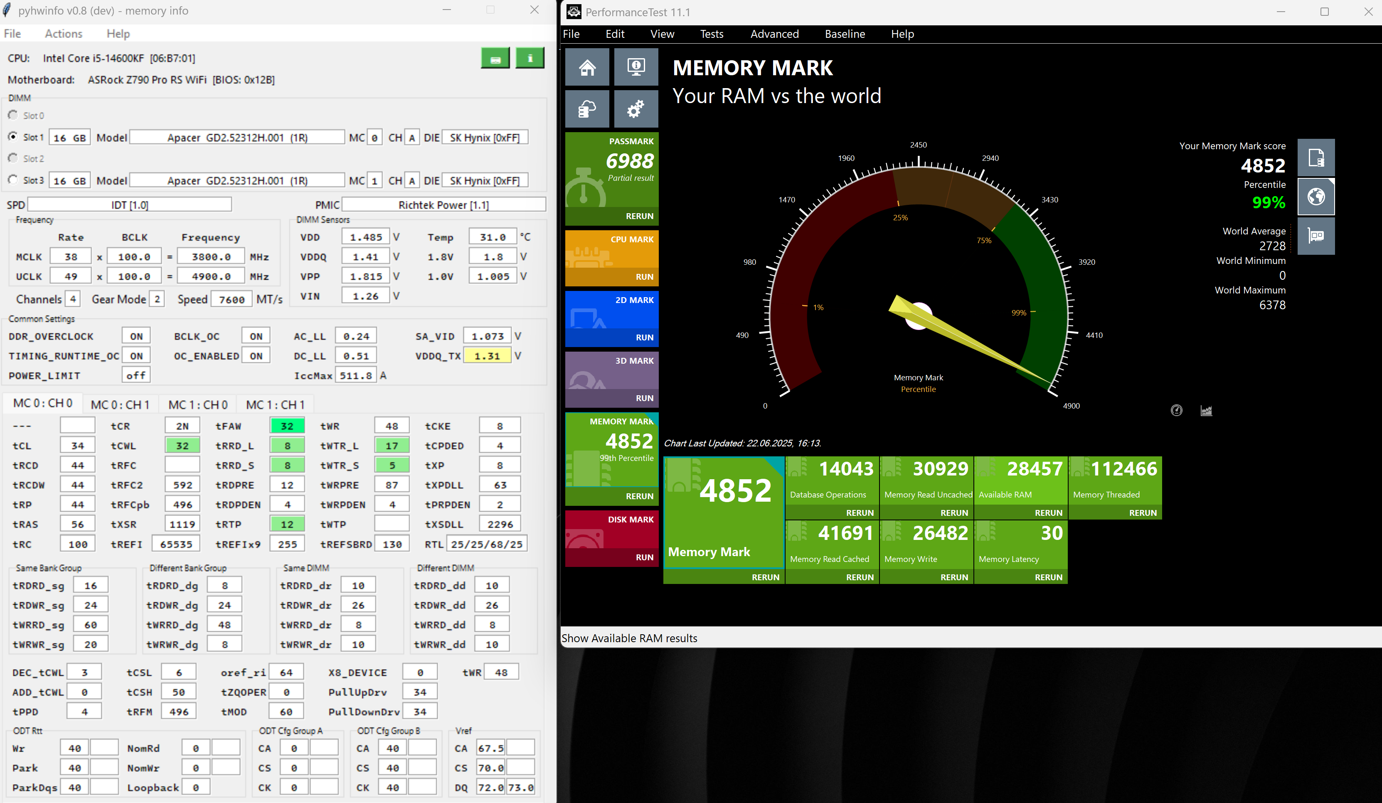This screenshot has height=803, width=1382.
Task: Click the distribution graph icon below the chart
Action: [1206, 410]
